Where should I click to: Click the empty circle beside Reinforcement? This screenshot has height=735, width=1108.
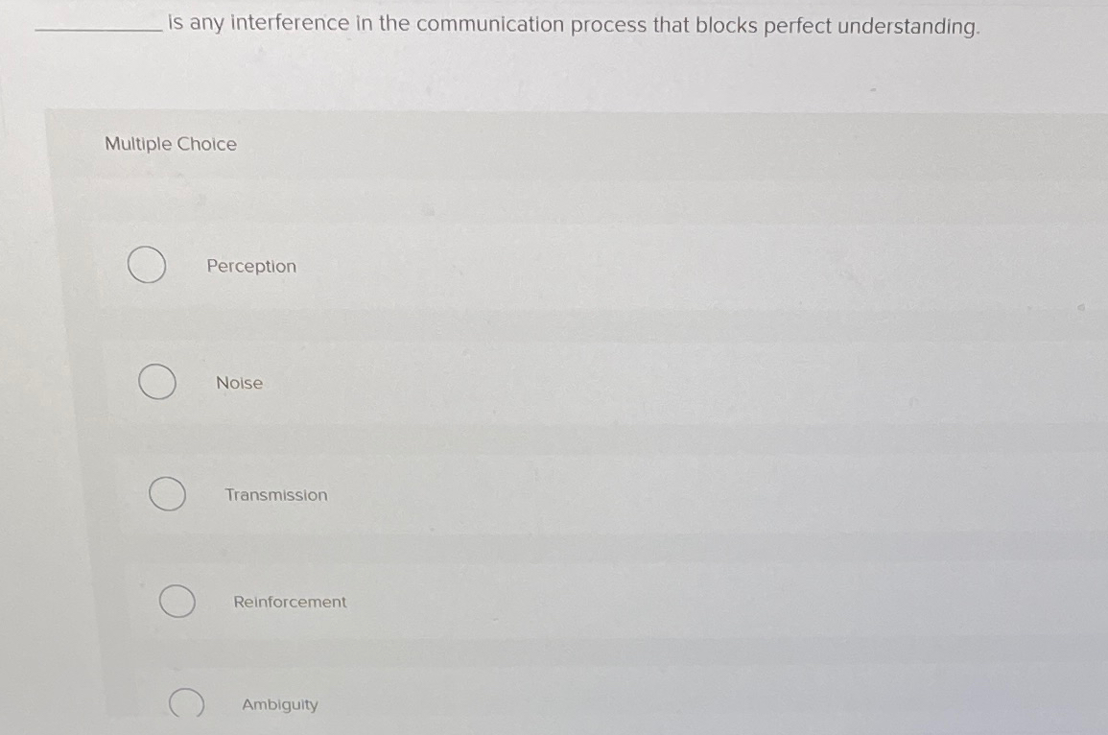tap(176, 602)
